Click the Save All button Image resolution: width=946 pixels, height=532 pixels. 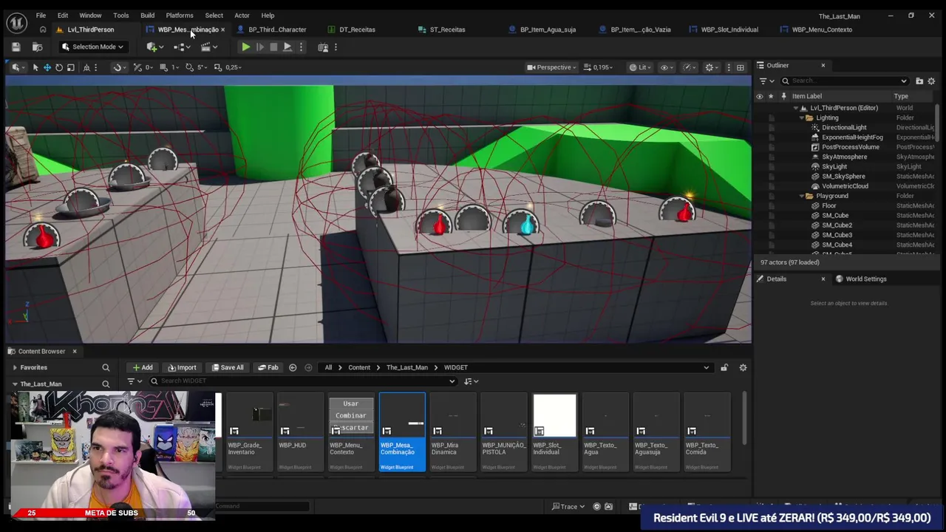[x=228, y=367]
